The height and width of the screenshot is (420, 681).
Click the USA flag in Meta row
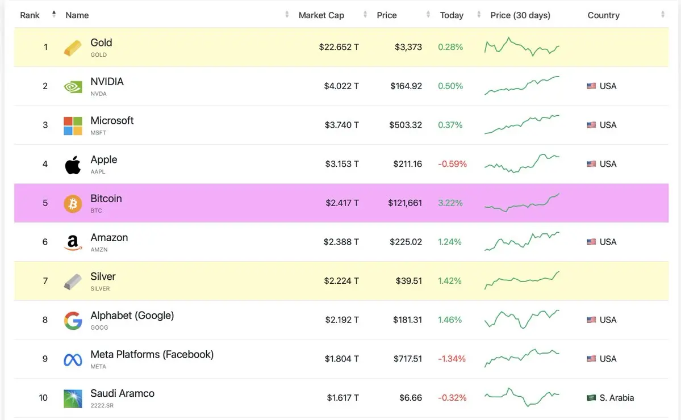[591, 359]
